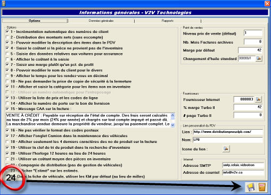Toggle option 8 modifier le nom du client

[7, 70]
